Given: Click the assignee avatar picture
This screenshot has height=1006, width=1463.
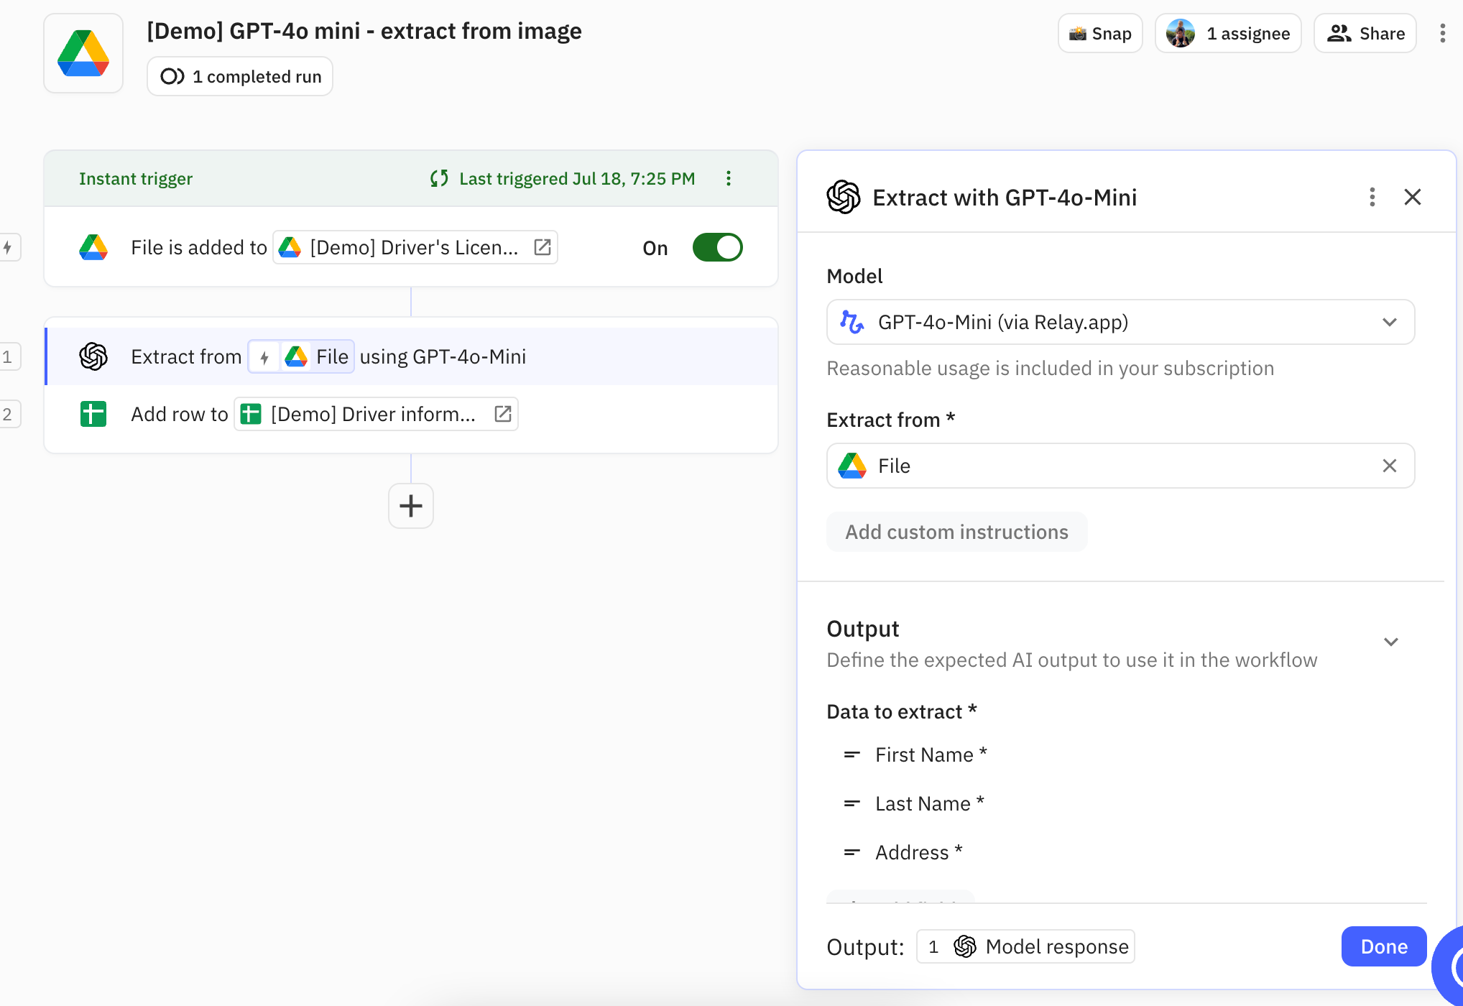Looking at the screenshot, I should pos(1181,33).
